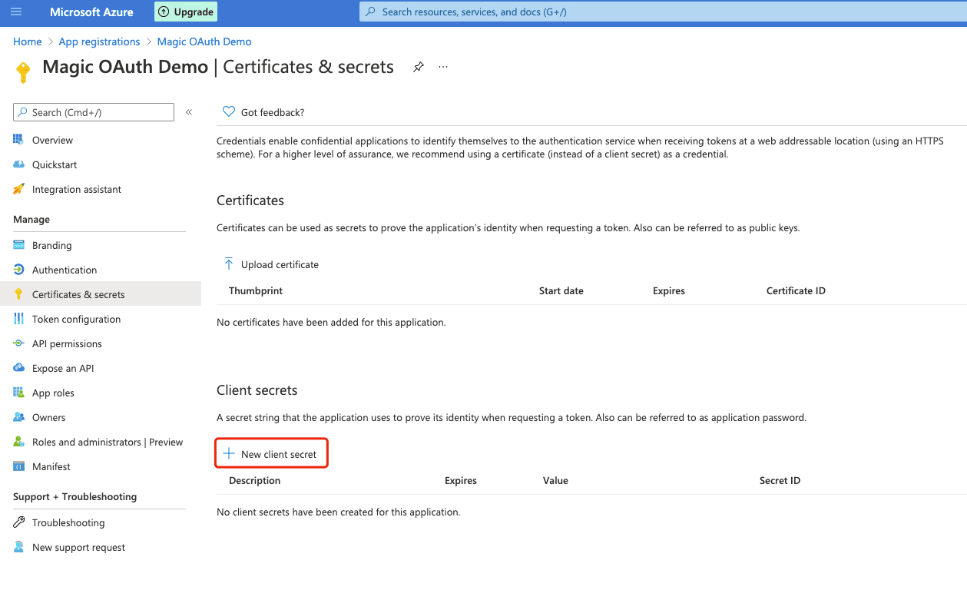Pin the Magic OAuth Demo page

(418, 67)
